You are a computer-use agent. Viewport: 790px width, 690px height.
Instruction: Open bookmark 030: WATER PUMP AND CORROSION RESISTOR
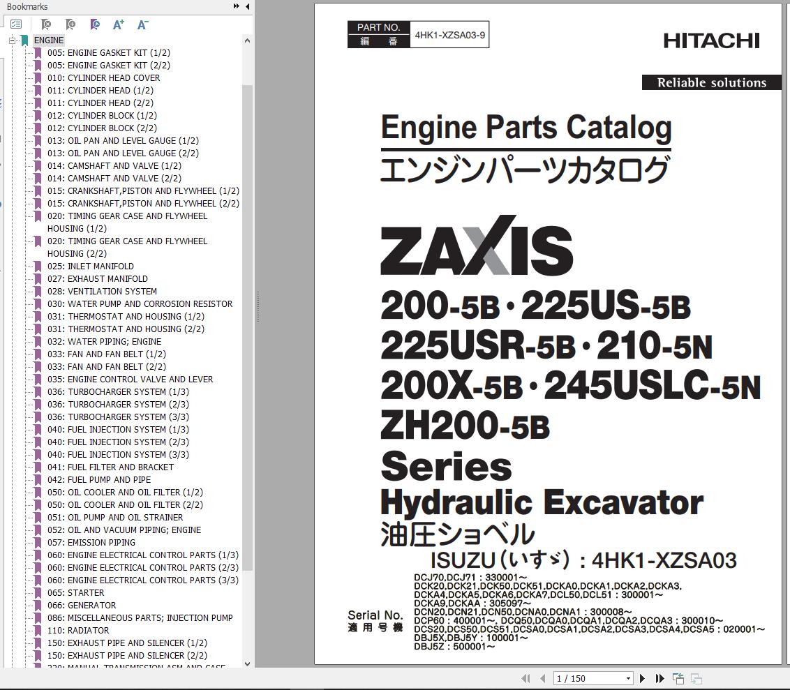point(140,303)
